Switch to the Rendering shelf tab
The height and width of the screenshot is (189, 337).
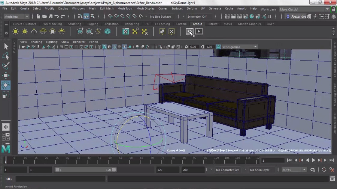pyautogui.click(x=132, y=24)
